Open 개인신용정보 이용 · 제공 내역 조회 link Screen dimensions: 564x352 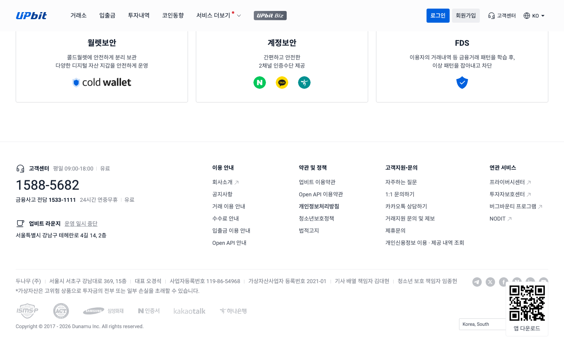point(425,243)
